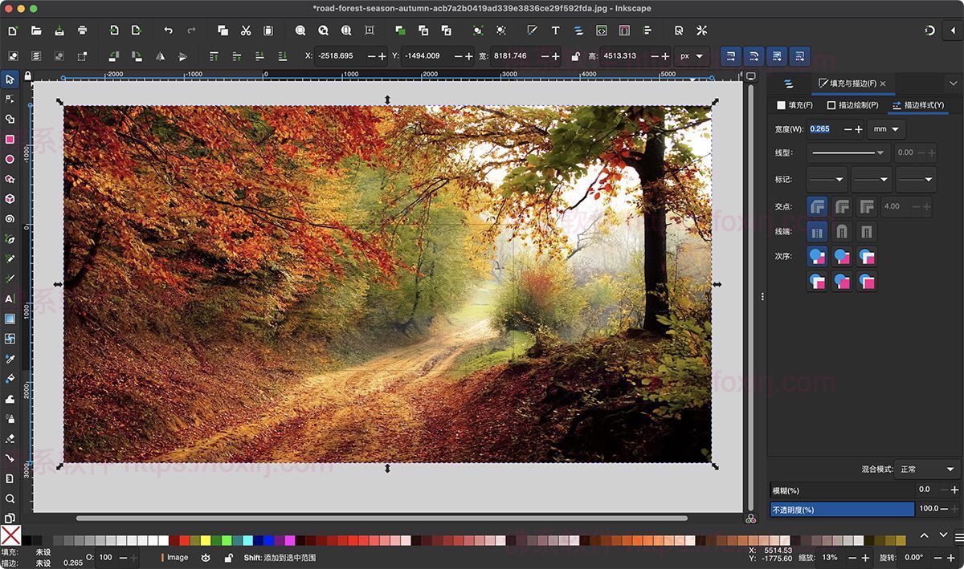Open the 线型 dash pattern dropdown
The image size is (964, 569).
[x=848, y=152]
